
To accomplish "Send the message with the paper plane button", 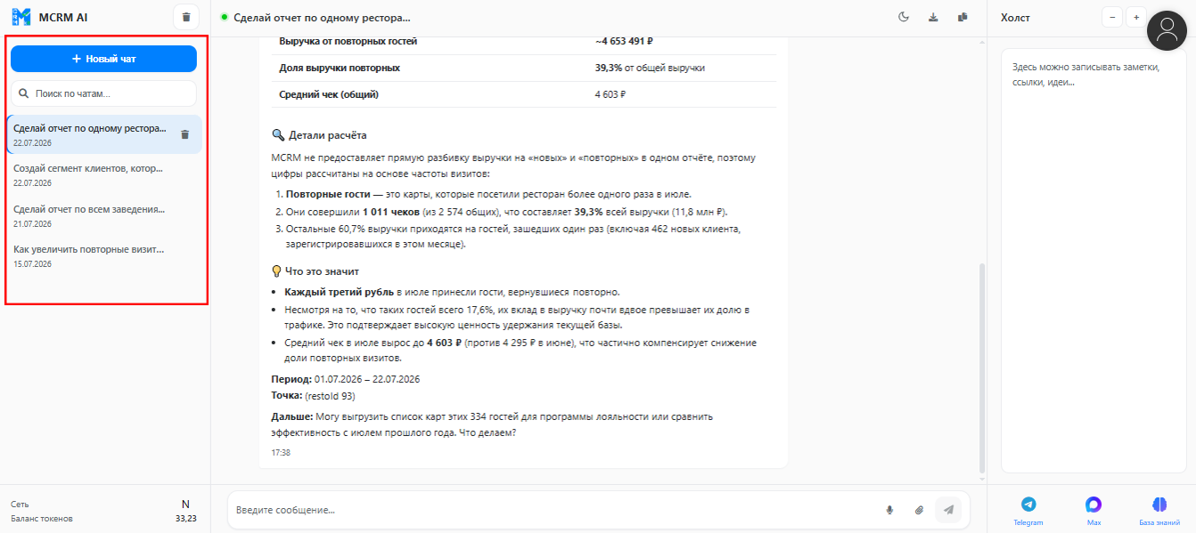I will (948, 510).
